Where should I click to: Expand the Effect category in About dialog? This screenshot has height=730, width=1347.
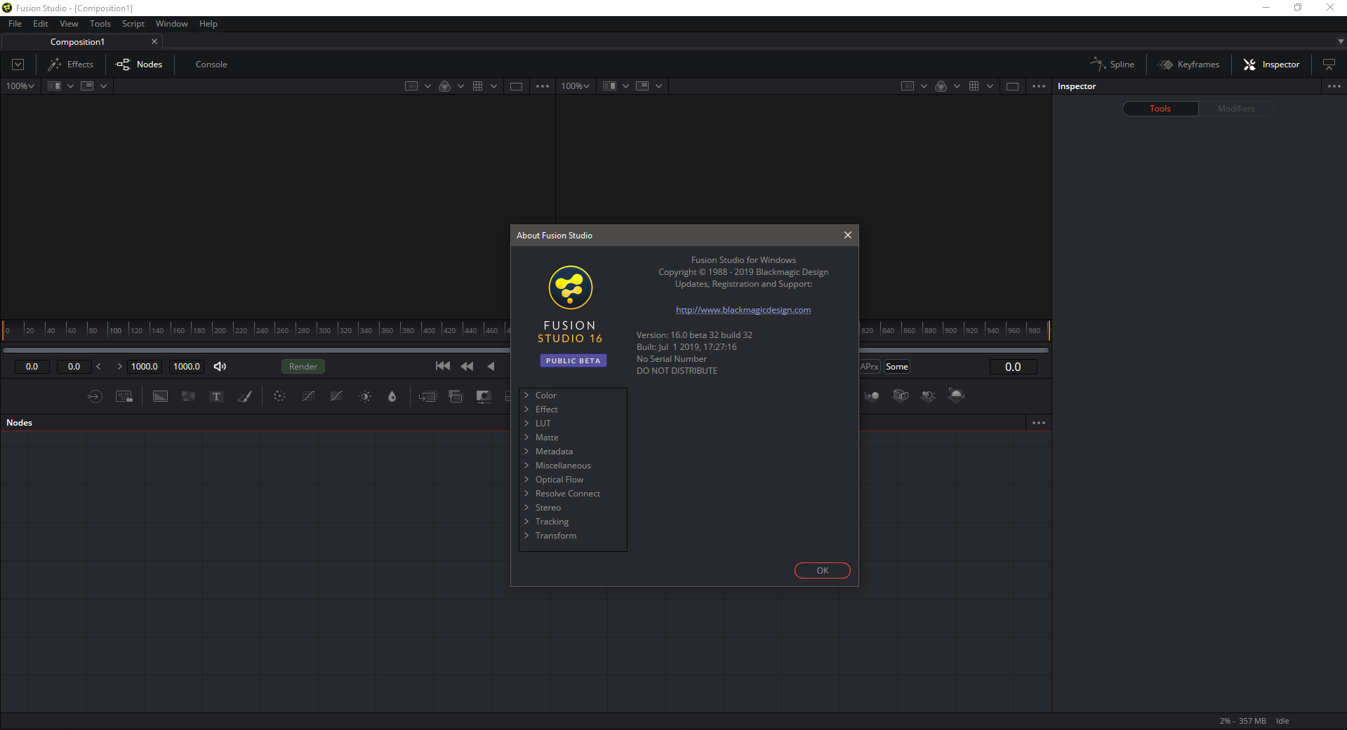point(526,410)
